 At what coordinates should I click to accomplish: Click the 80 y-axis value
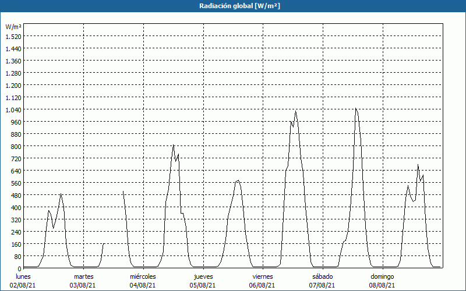(x=18, y=256)
